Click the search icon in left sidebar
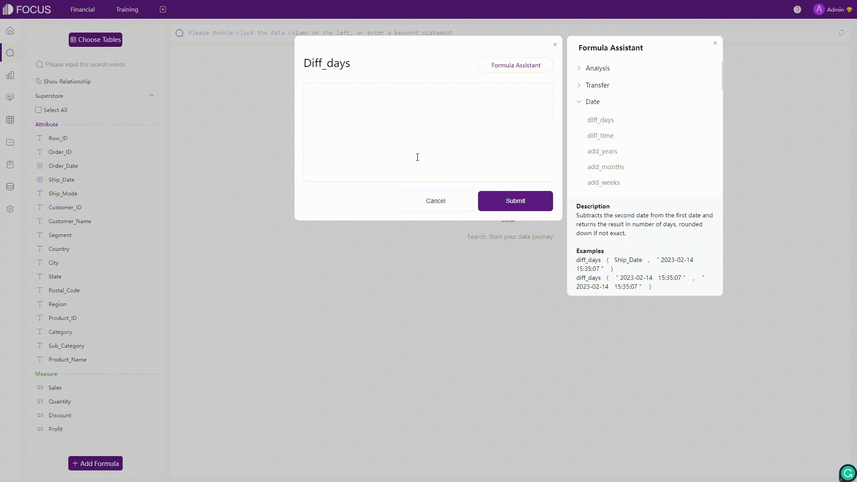The width and height of the screenshot is (857, 482). [x=10, y=53]
